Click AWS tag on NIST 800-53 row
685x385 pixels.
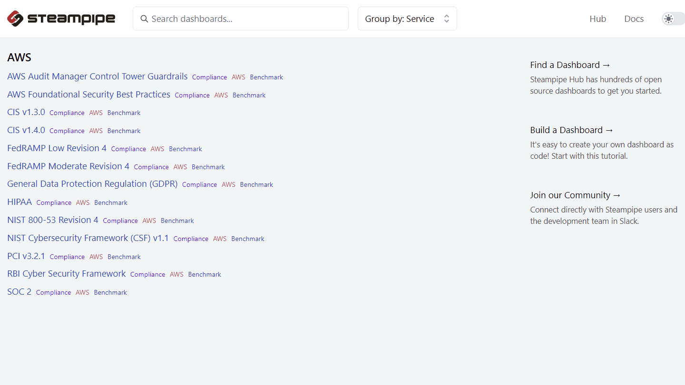point(149,221)
